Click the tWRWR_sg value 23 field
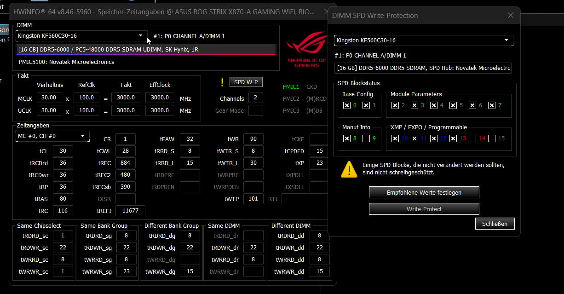The image size is (564, 294). tap(127, 271)
